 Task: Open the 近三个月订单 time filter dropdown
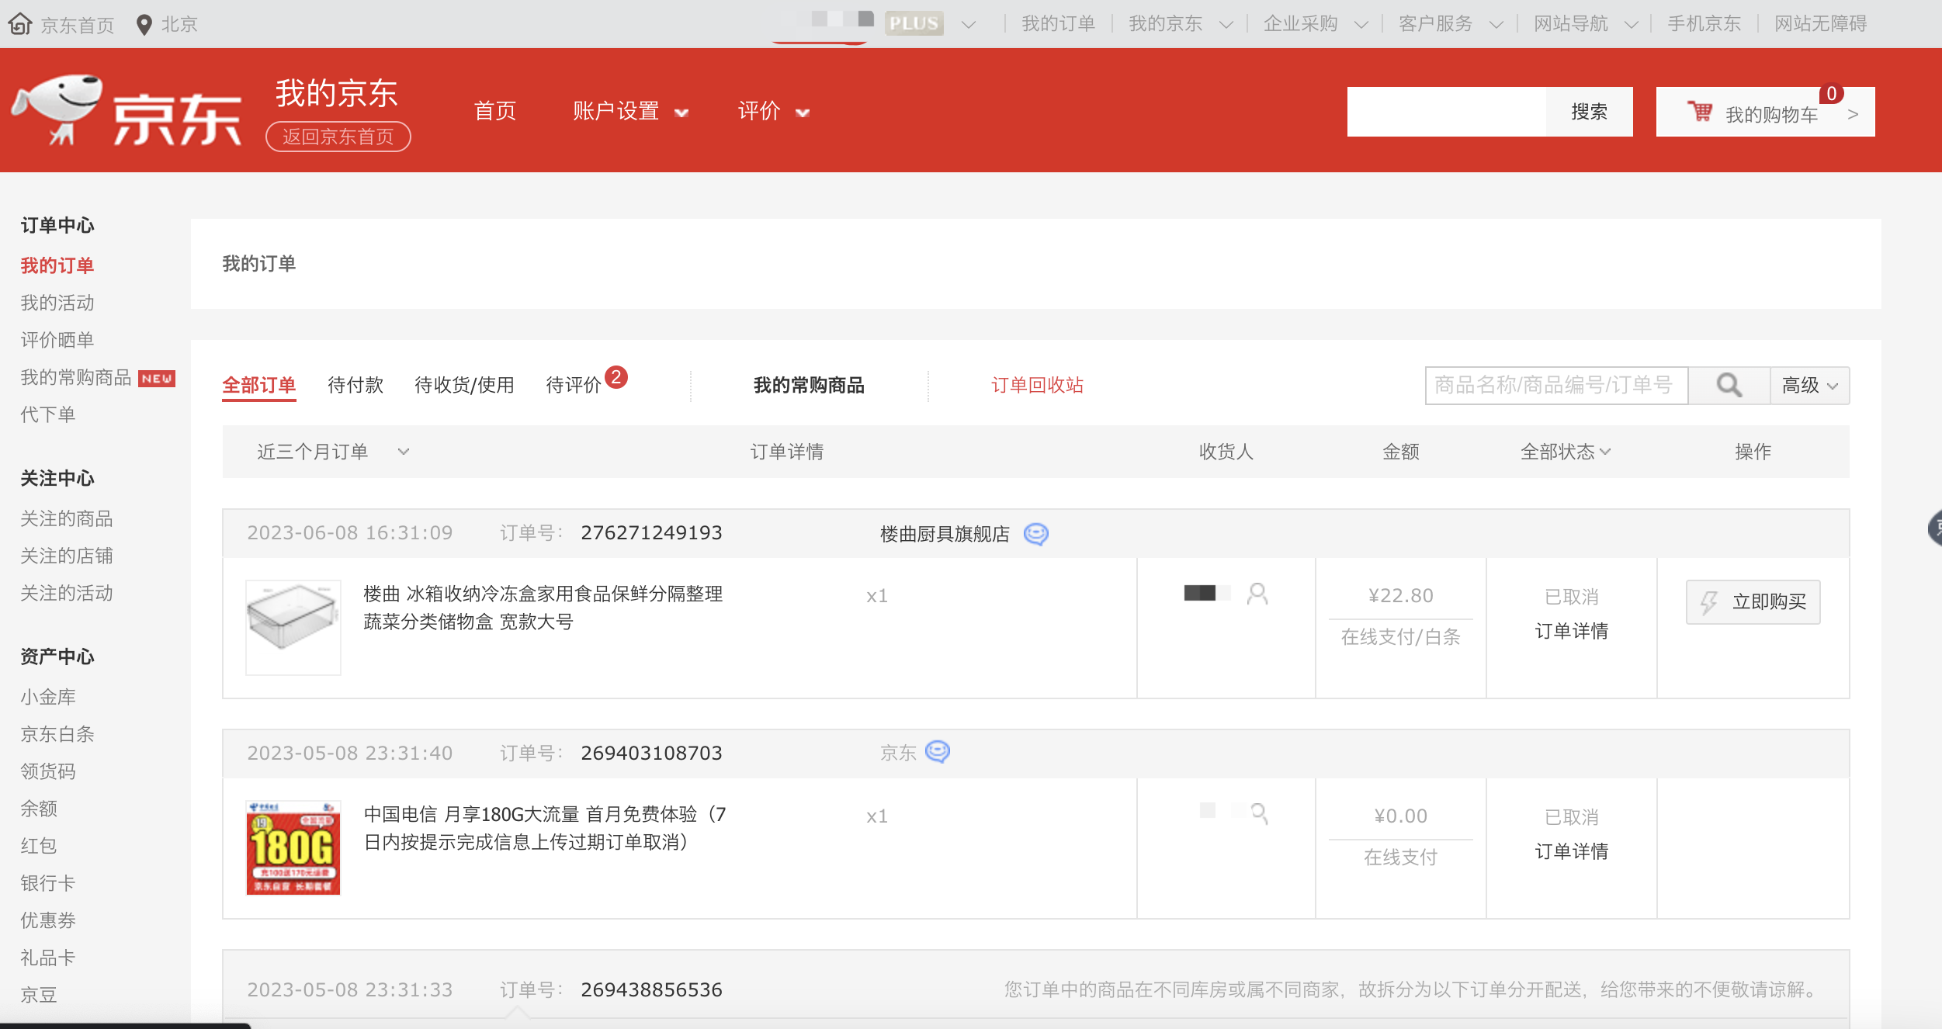(x=334, y=452)
